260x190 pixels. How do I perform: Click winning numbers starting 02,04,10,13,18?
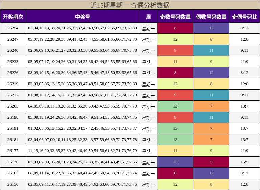[83, 28]
